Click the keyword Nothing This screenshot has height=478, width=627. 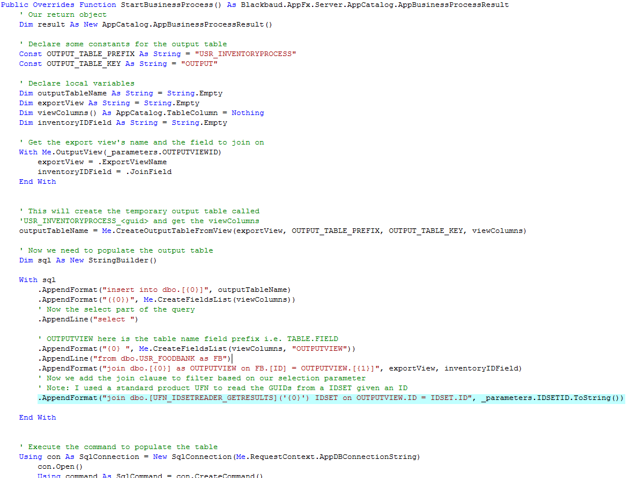(x=247, y=113)
